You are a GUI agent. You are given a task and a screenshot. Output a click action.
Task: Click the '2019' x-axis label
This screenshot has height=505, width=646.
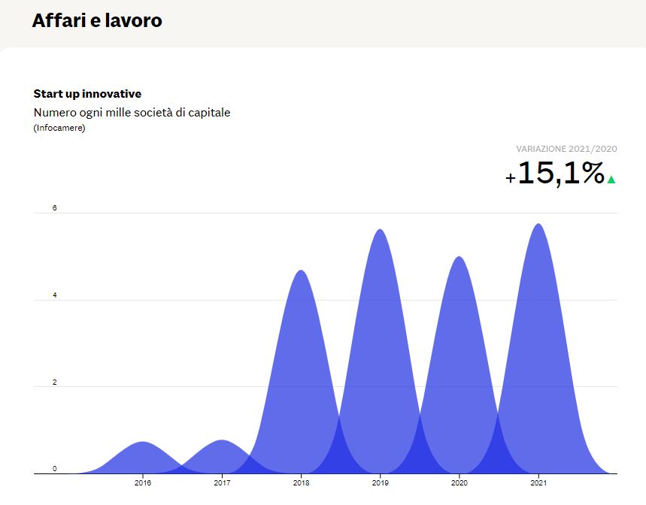(380, 482)
